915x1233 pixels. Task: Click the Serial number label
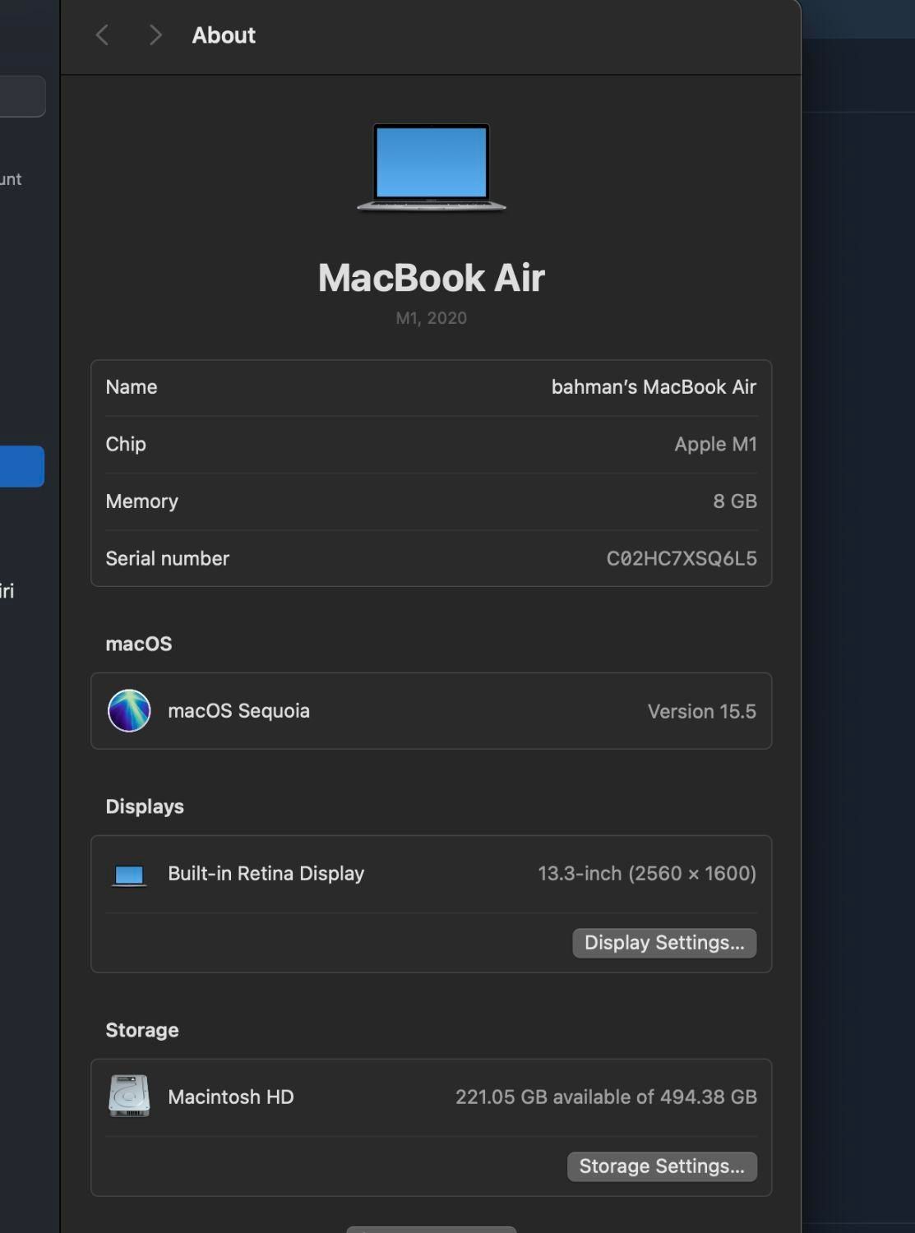point(167,559)
